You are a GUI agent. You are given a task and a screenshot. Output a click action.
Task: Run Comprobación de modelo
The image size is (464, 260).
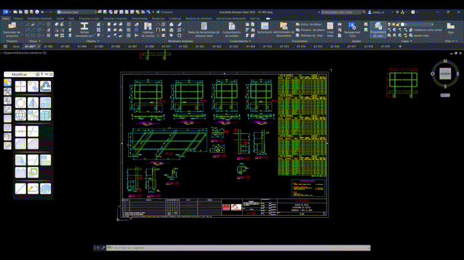point(231,29)
